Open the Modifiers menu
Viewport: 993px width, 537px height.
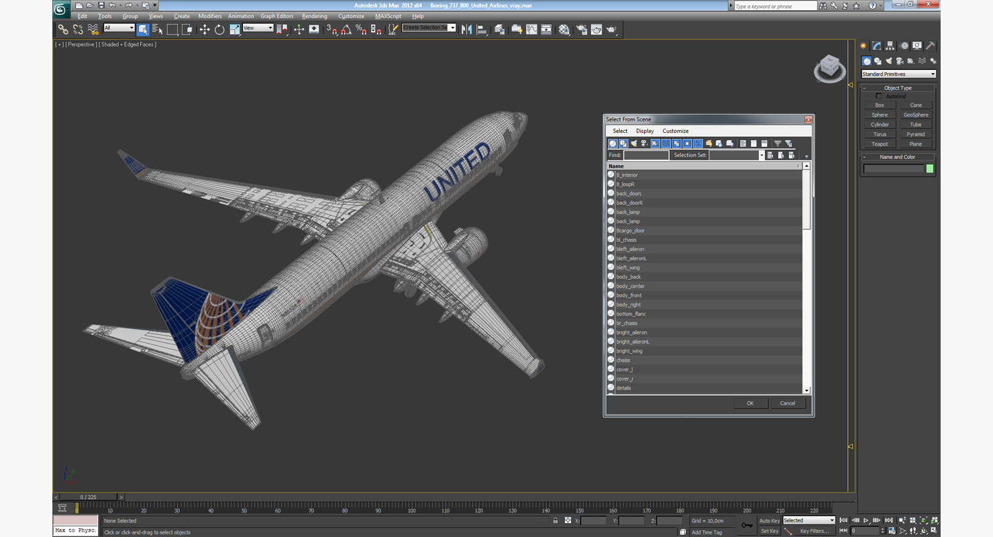click(x=210, y=16)
